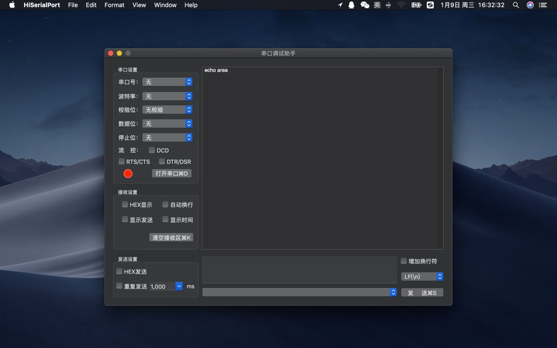The height and width of the screenshot is (348, 557).
Task: Click the Wi-Fi status icon
Action: tap(401, 5)
